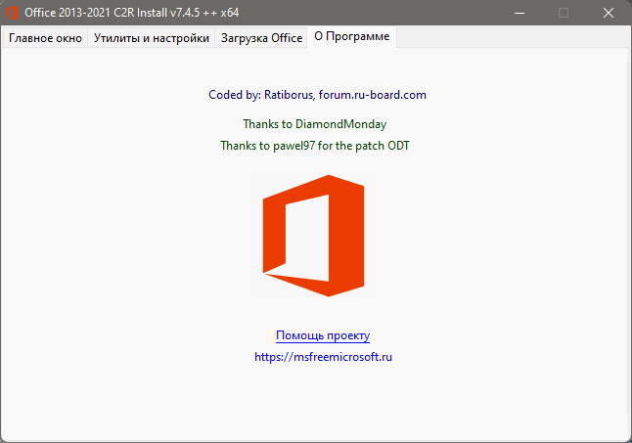Viewport: 632px width, 443px height.
Task: Click the forum.ru-board.com text
Action: pyautogui.click(x=373, y=95)
